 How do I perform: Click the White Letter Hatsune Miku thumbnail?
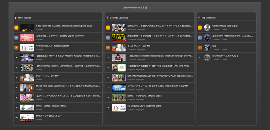point(27,107)
